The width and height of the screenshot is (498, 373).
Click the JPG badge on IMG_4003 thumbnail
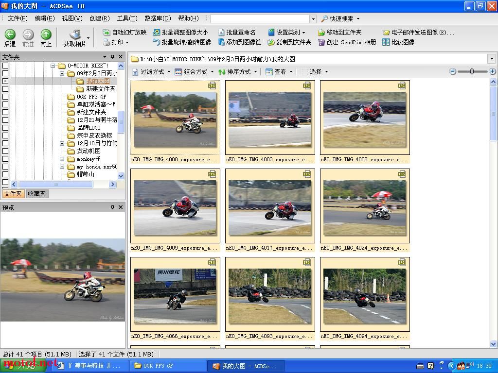point(307,85)
